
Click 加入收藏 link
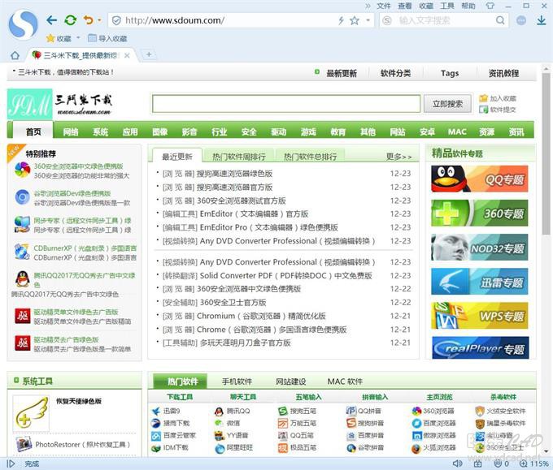tap(497, 98)
